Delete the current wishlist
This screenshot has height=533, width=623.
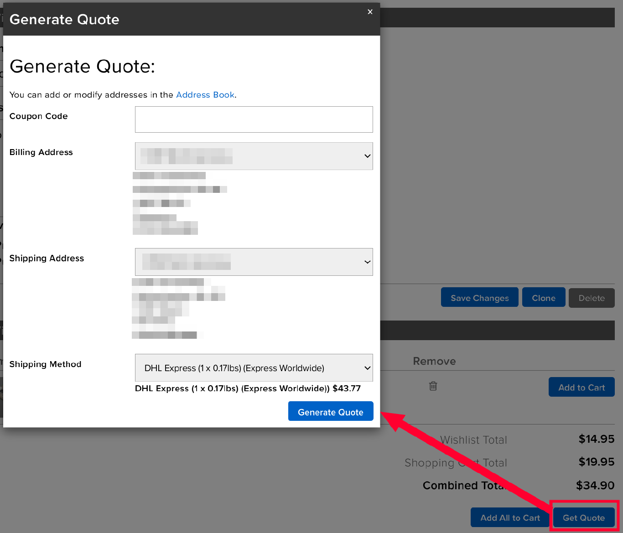point(591,298)
